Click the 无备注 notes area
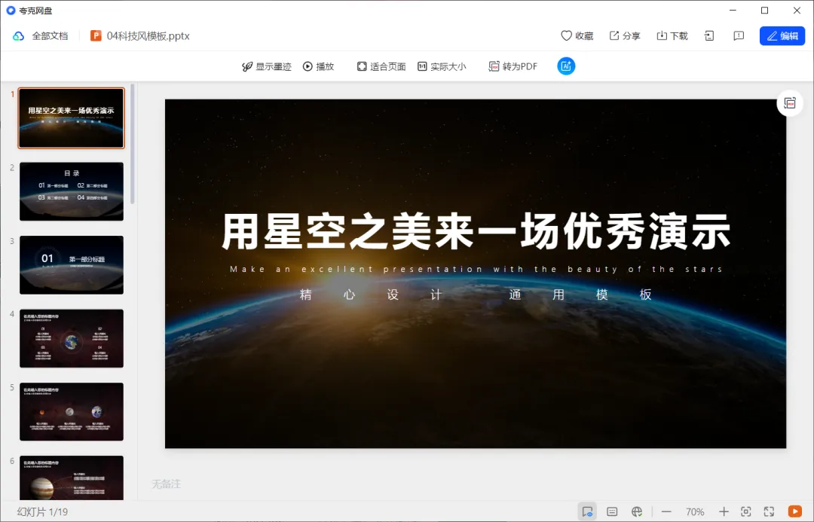 [x=166, y=484]
